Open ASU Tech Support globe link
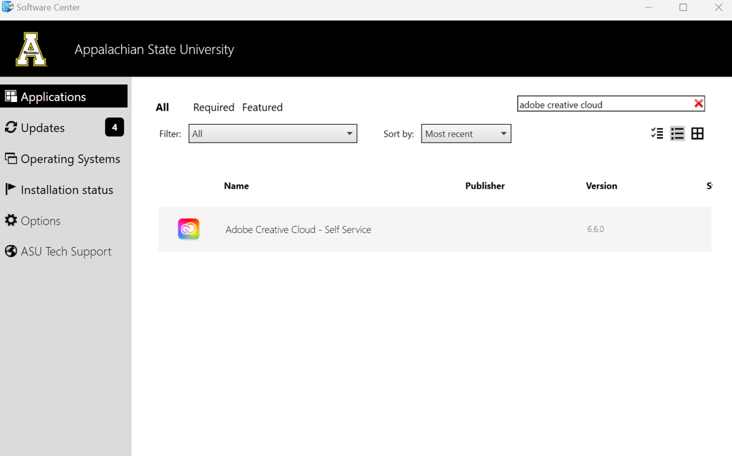This screenshot has height=456, width=732. pyautogui.click(x=11, y=251)
